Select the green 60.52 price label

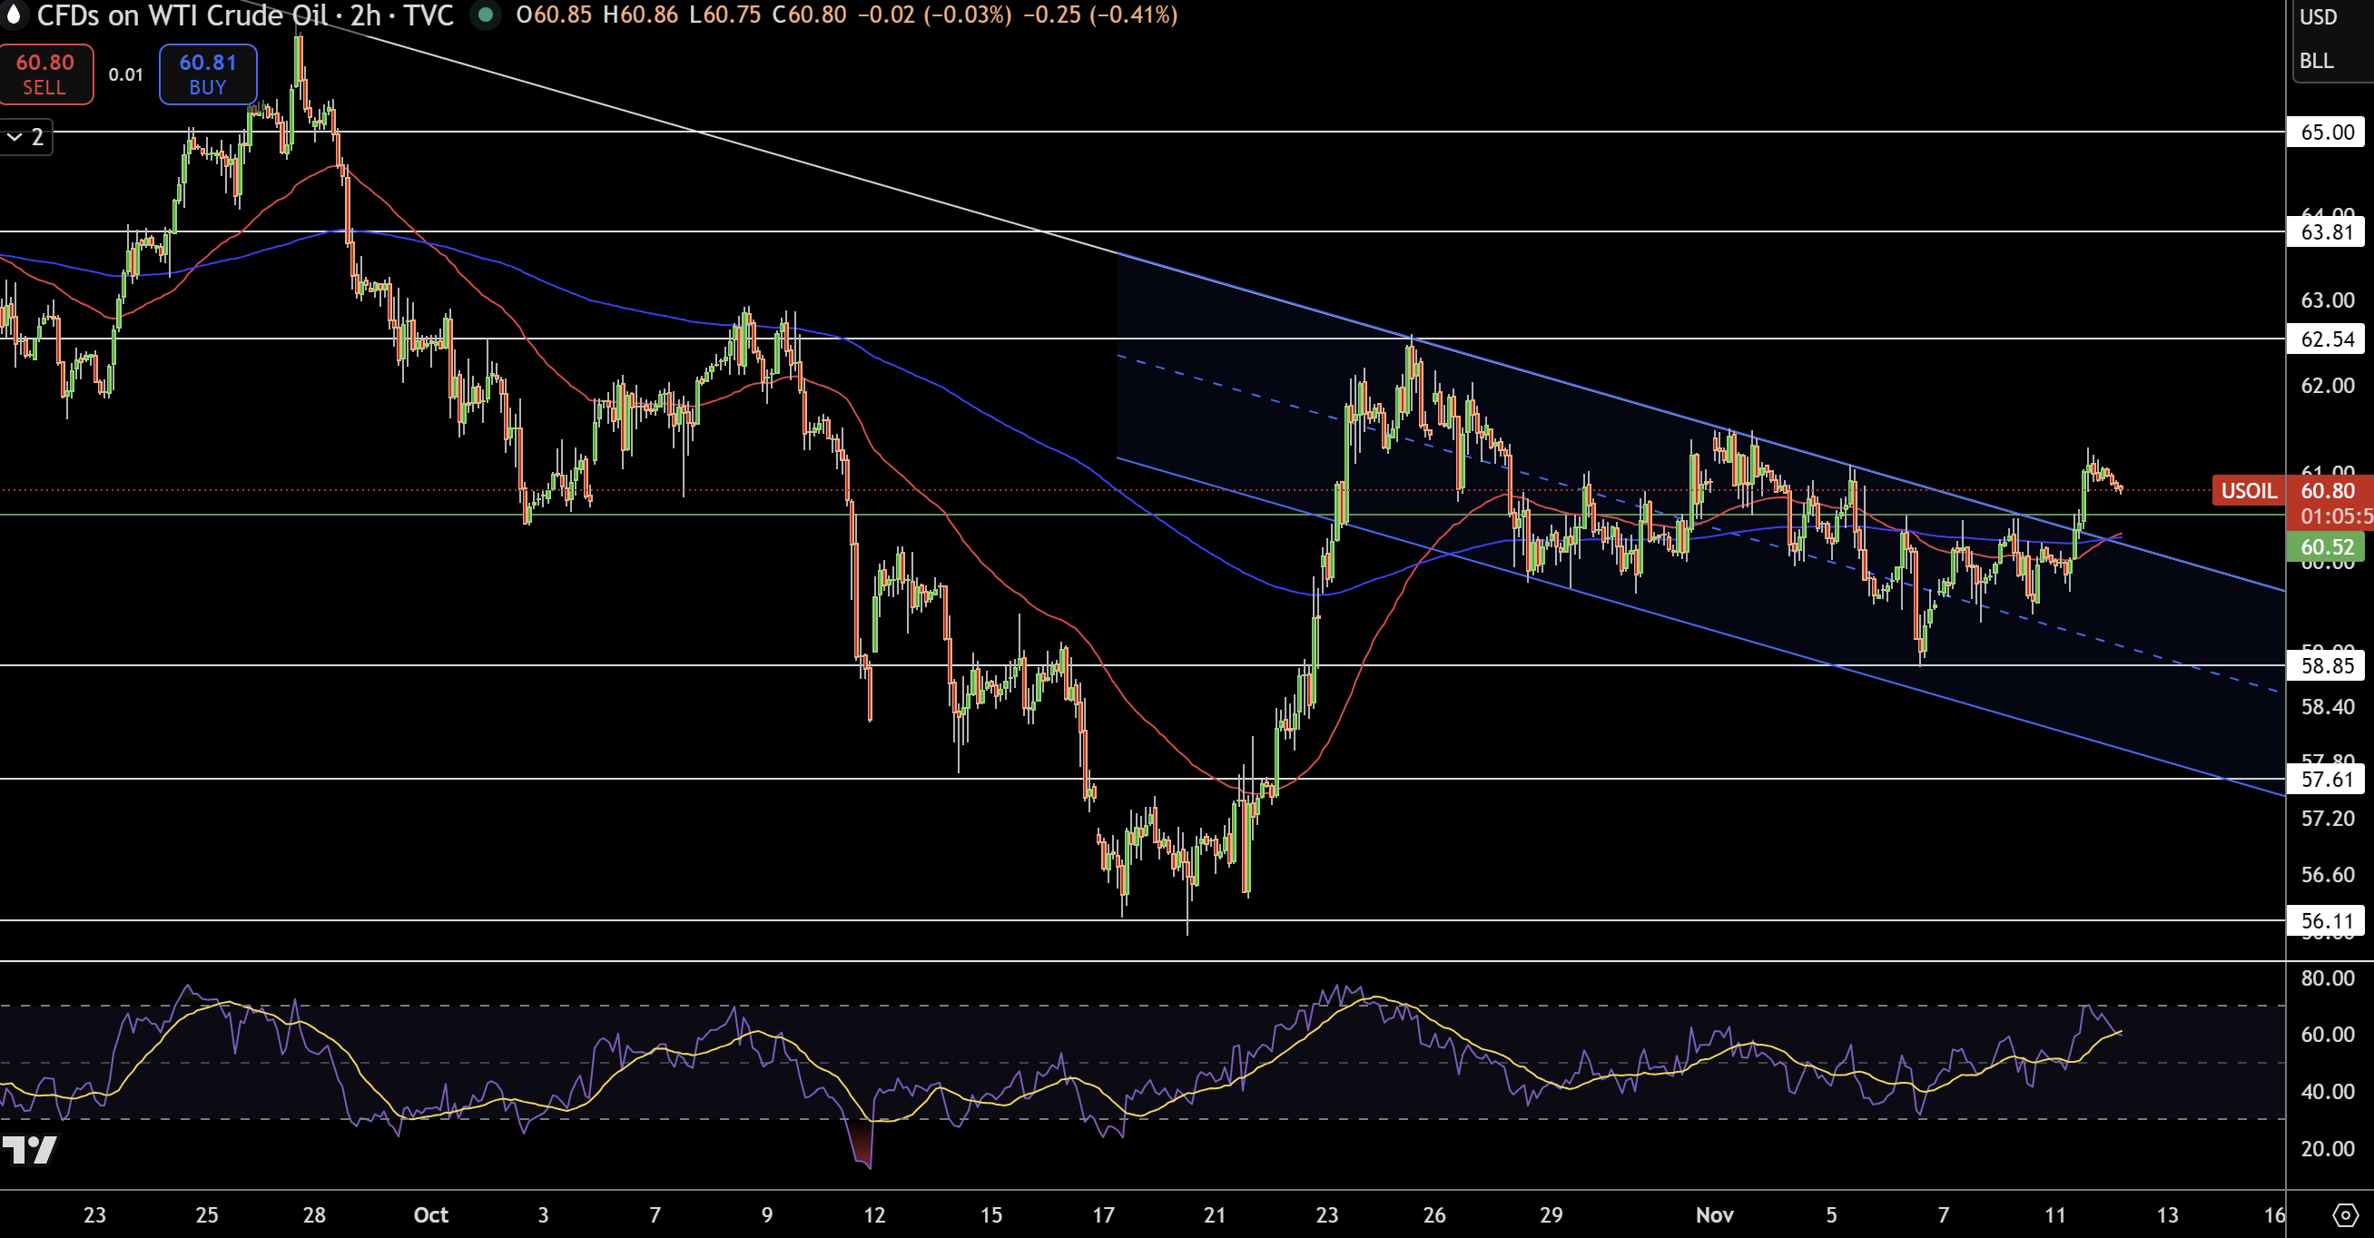tap(2326, 547)
